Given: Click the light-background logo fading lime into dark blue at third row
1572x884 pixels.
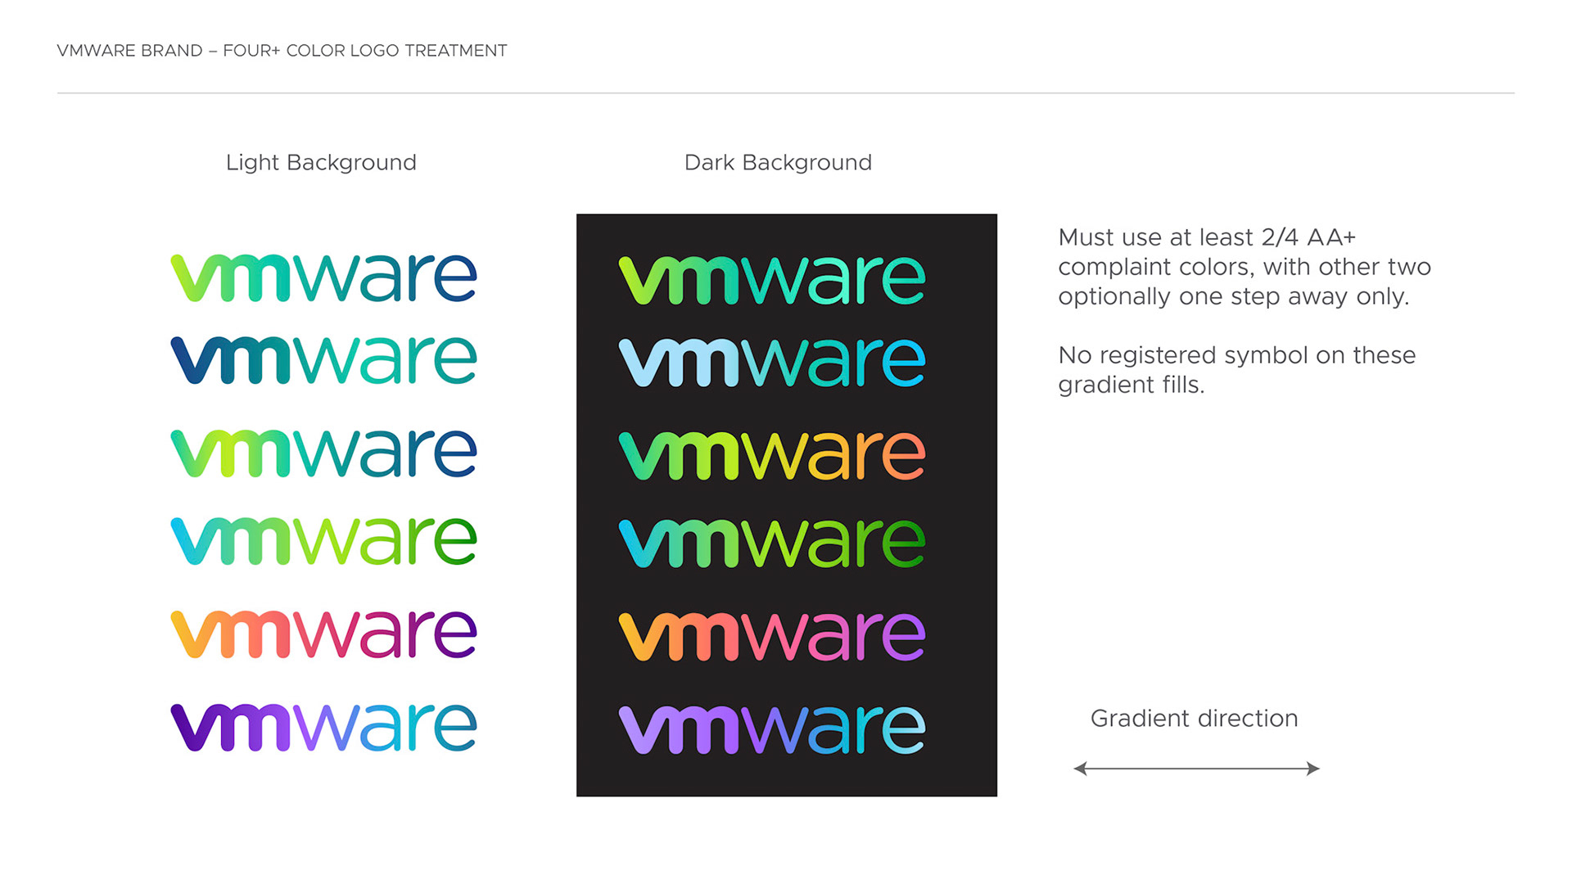Looking at the screenshot, I should point(323,453).
